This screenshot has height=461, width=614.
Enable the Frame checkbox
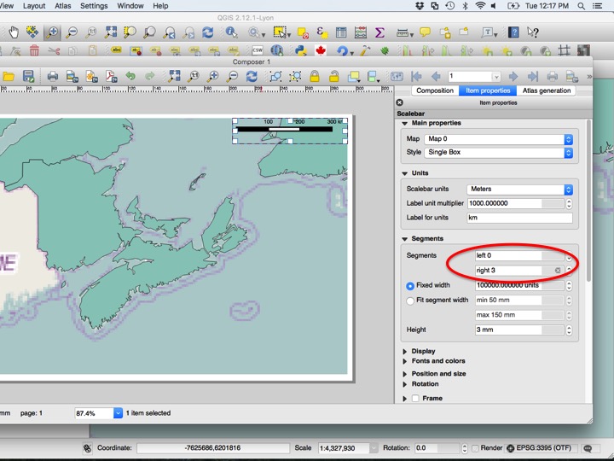415,399
